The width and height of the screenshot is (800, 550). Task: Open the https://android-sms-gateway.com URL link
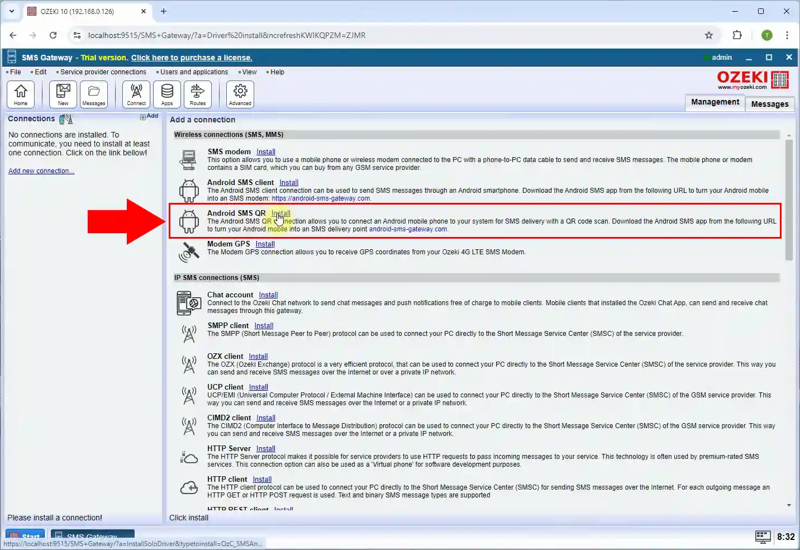[x=321, y=198]
